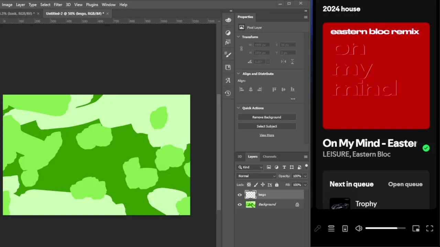Open the Fill slider dropdown arrow
Screen dimensions: 440x247
[x=305, y=185]
